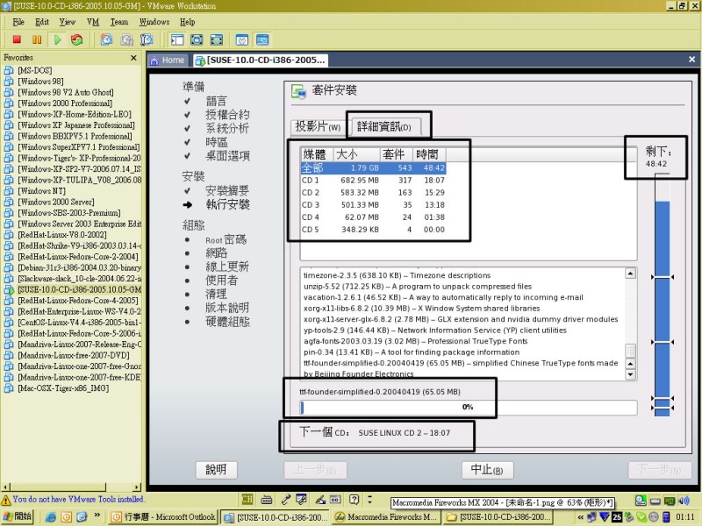Toggle the Favorites sidebar view icon
The width and height of the screenshot is (702, 526).
pos(177,39)
